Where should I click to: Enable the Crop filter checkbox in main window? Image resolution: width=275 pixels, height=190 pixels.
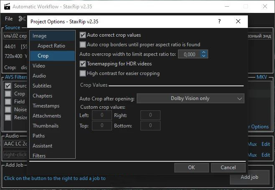point(8,94)
